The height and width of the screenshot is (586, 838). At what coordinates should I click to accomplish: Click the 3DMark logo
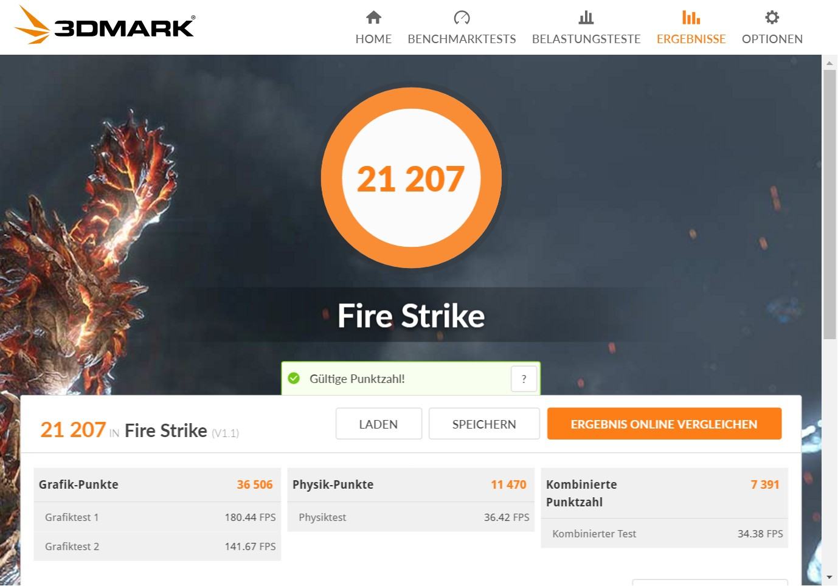point(104,25)
